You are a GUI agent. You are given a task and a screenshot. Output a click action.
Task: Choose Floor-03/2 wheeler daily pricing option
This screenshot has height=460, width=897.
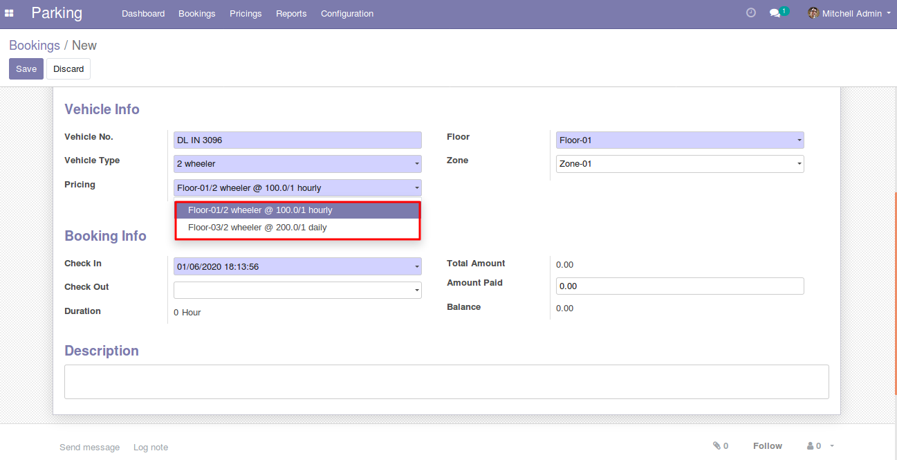(297, 227)
